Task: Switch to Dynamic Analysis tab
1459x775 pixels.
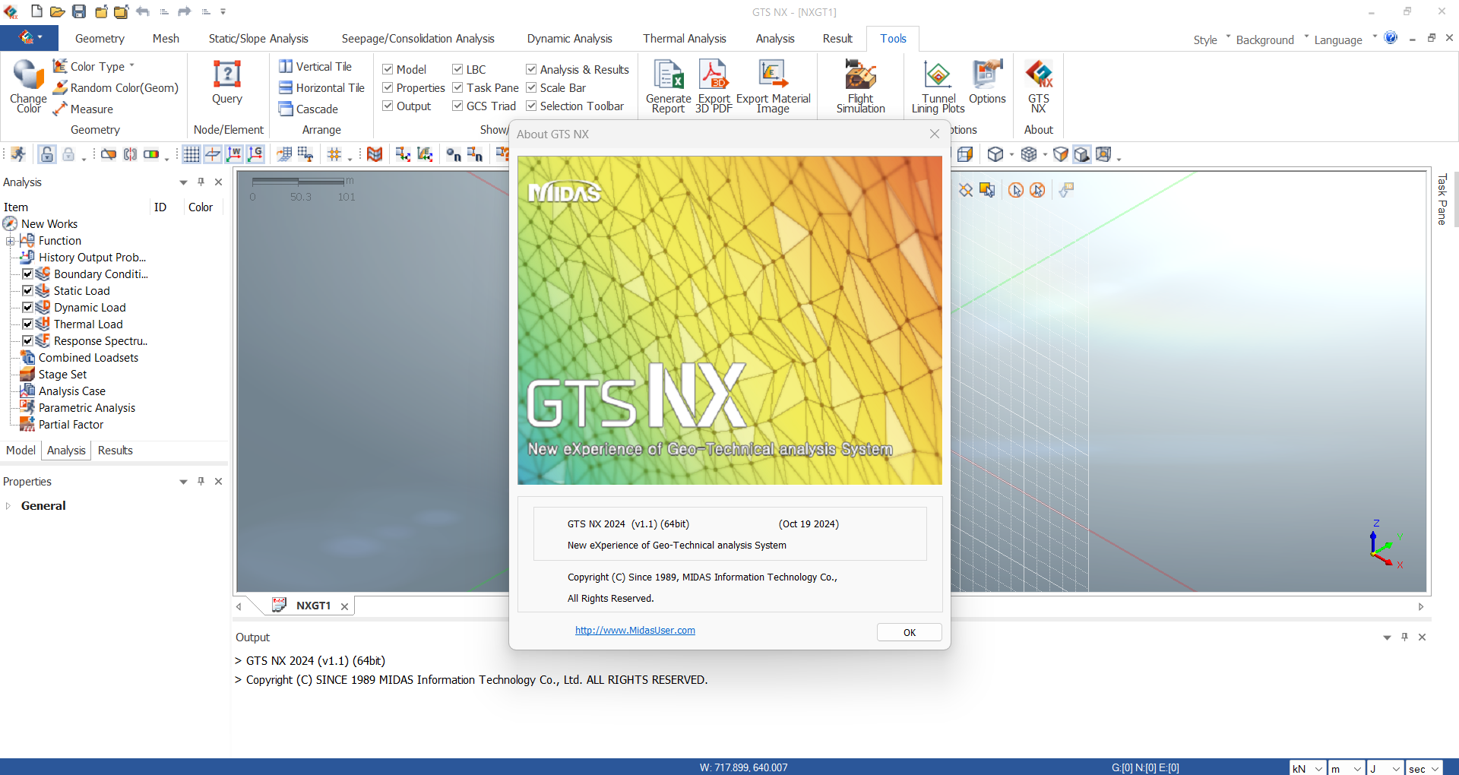Action: 570,39
